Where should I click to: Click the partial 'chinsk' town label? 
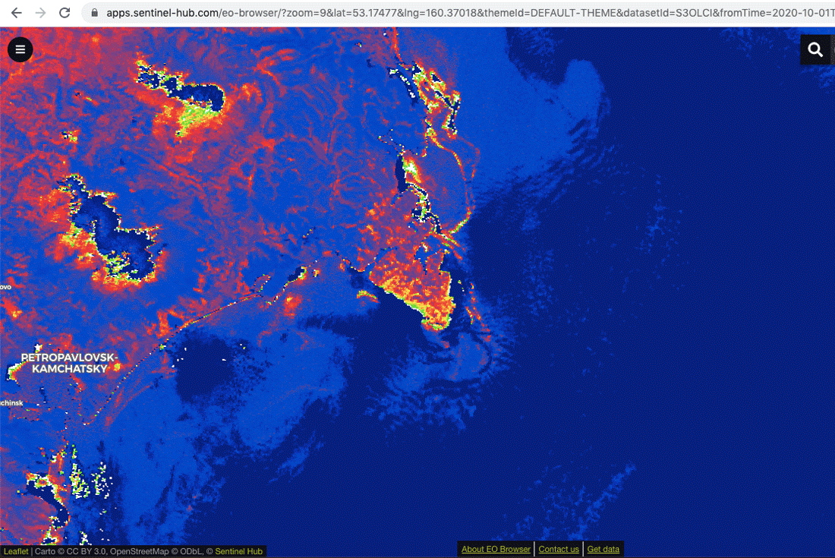point(11,402)
